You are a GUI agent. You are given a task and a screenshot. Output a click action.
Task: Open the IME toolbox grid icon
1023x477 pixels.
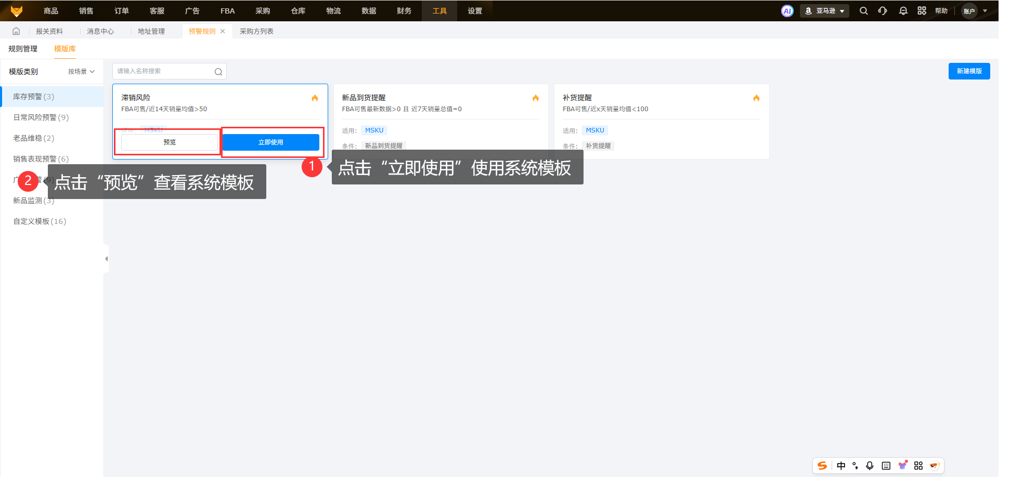coord(918,466)
